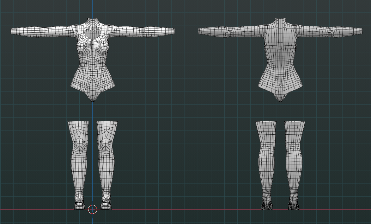The width and height of the screenshot is (371, 224).
Task: Select the right arm of the back-view mesh
Action: (x=332, y=32)
